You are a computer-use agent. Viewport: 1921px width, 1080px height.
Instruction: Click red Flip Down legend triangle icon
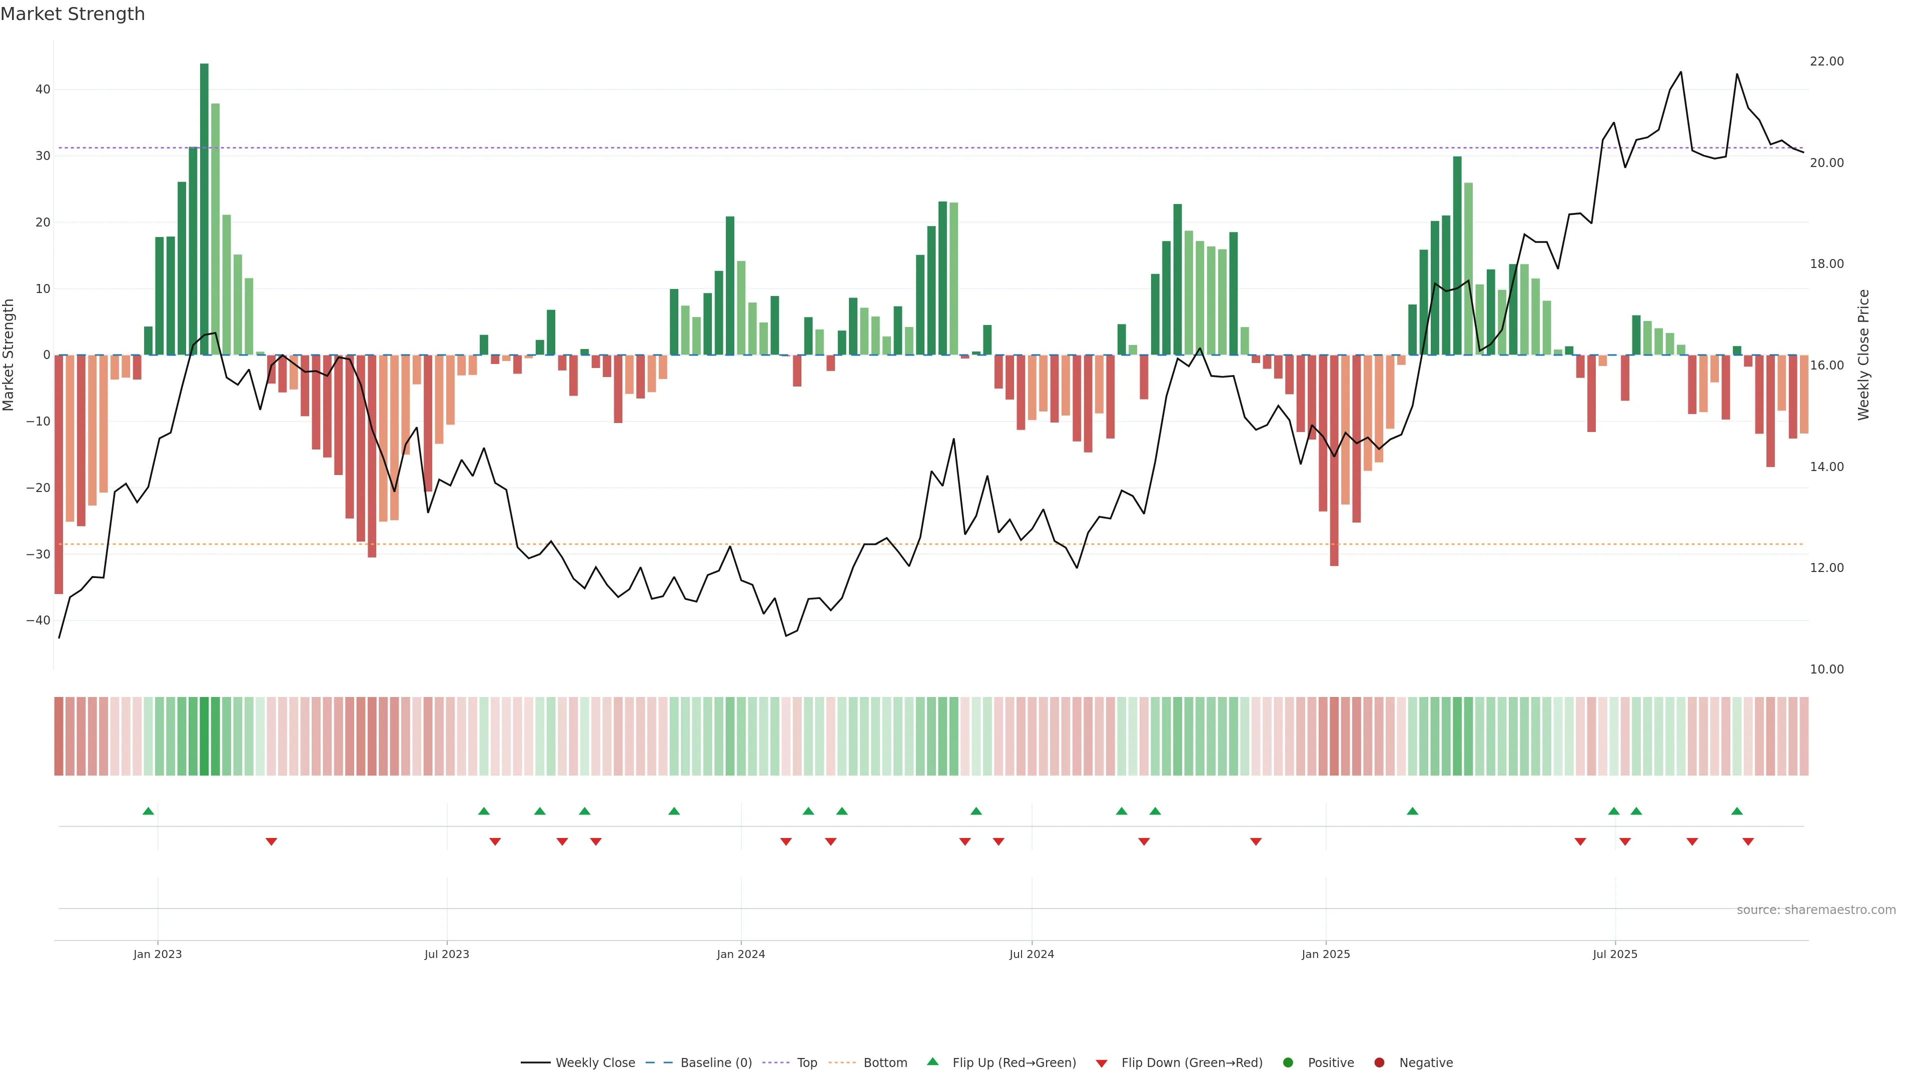tap(1102, 1063)
